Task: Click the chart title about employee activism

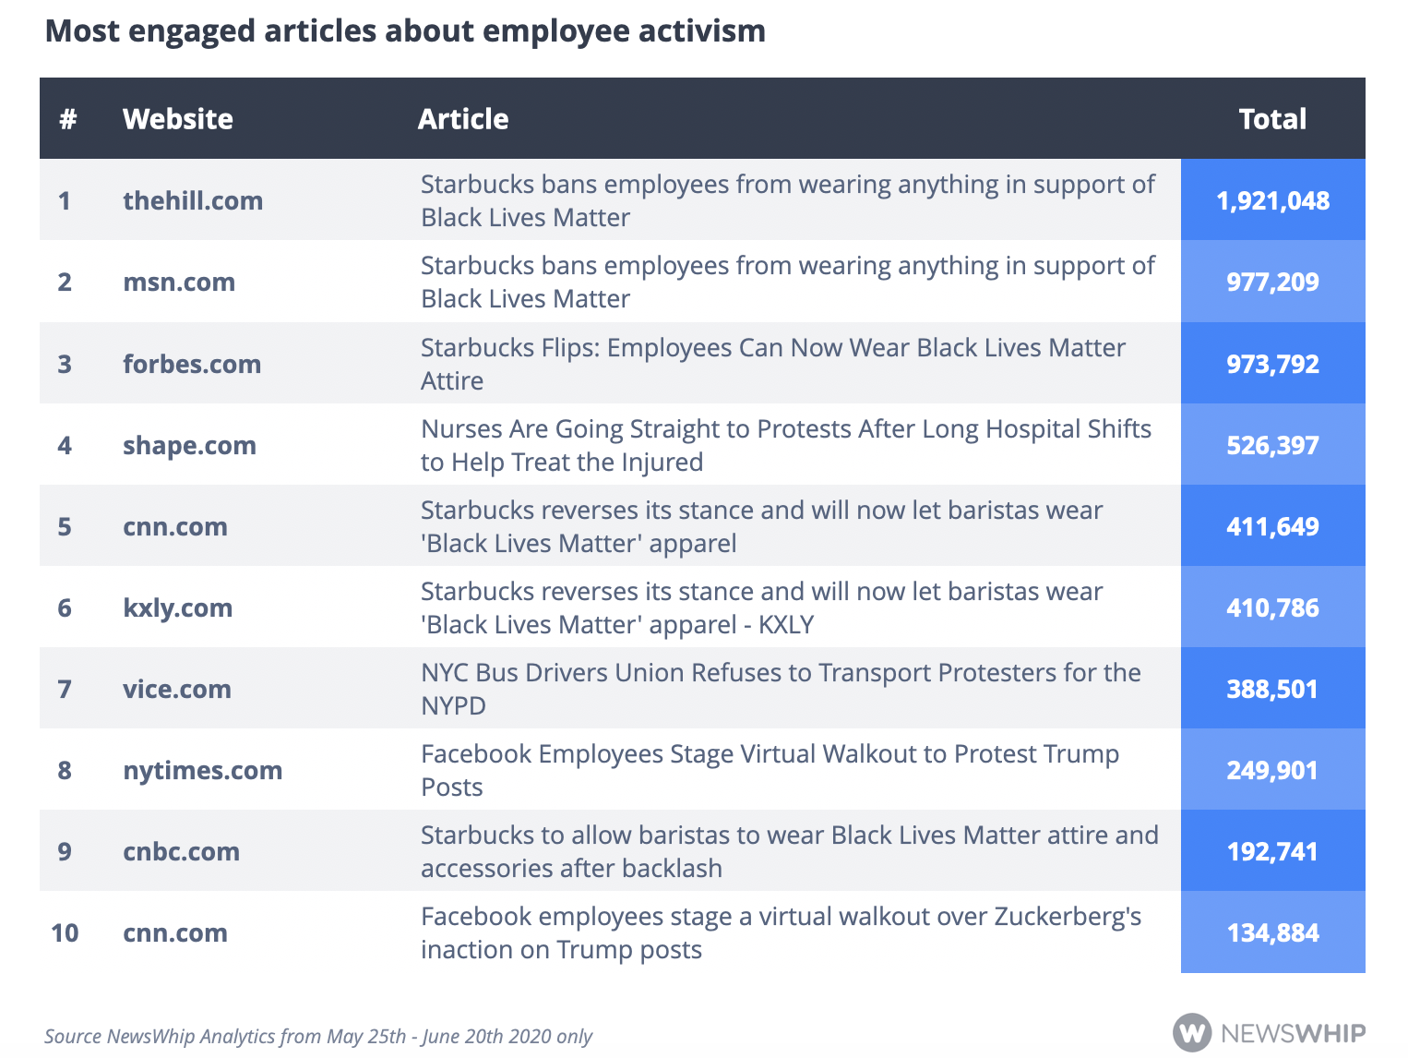Action: (x=405, y=31)
